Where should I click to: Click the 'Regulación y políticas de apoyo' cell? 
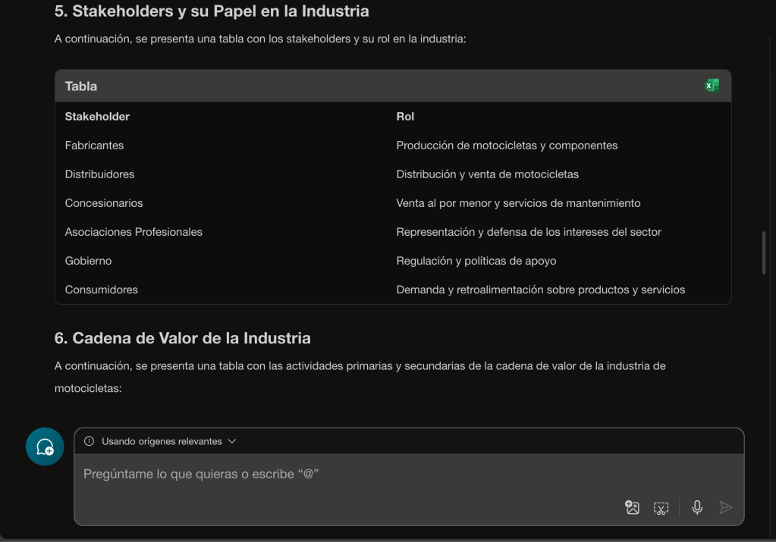pos(476,261)
